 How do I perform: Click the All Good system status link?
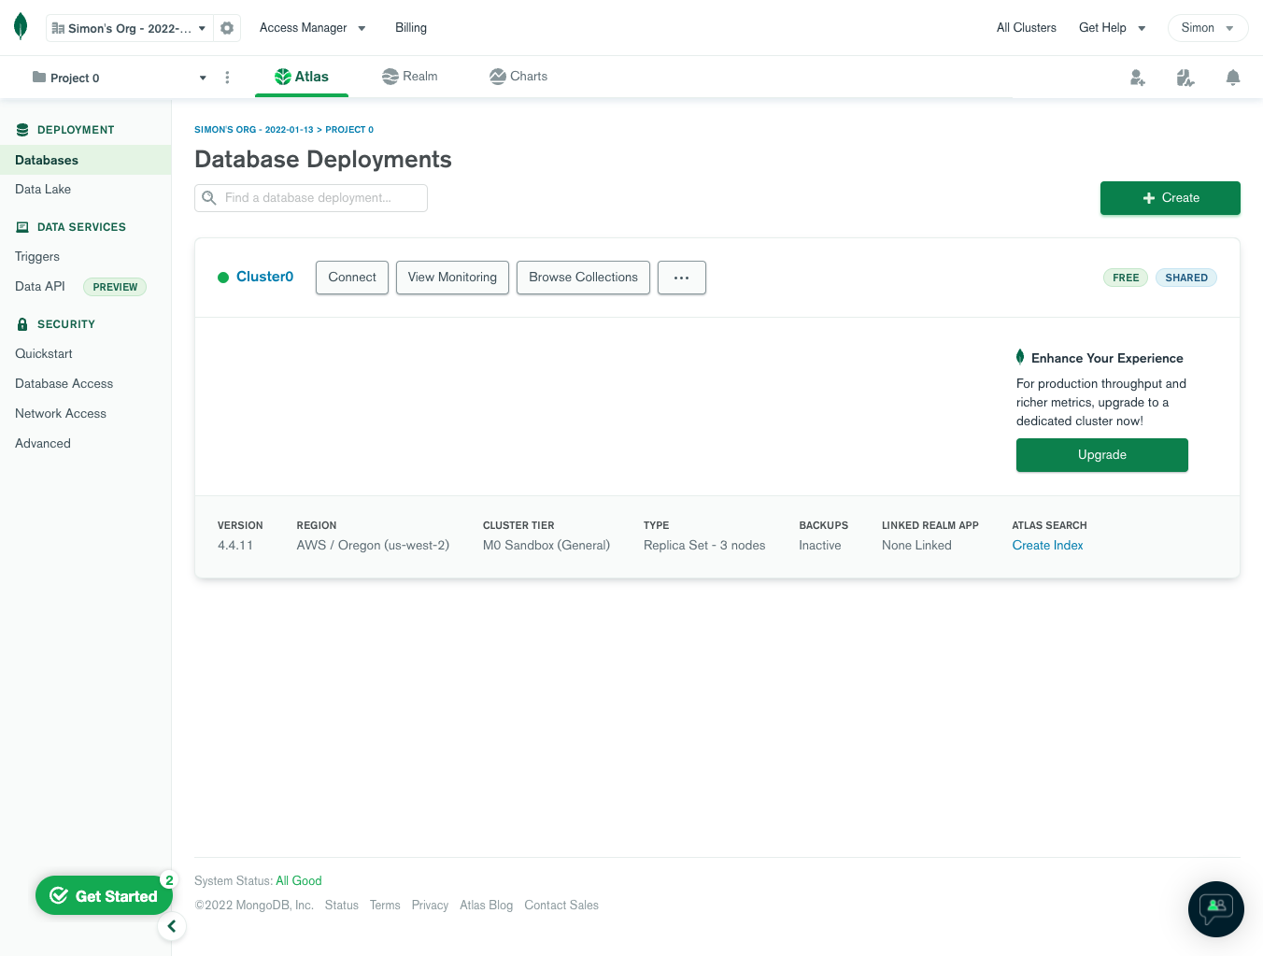299,880
